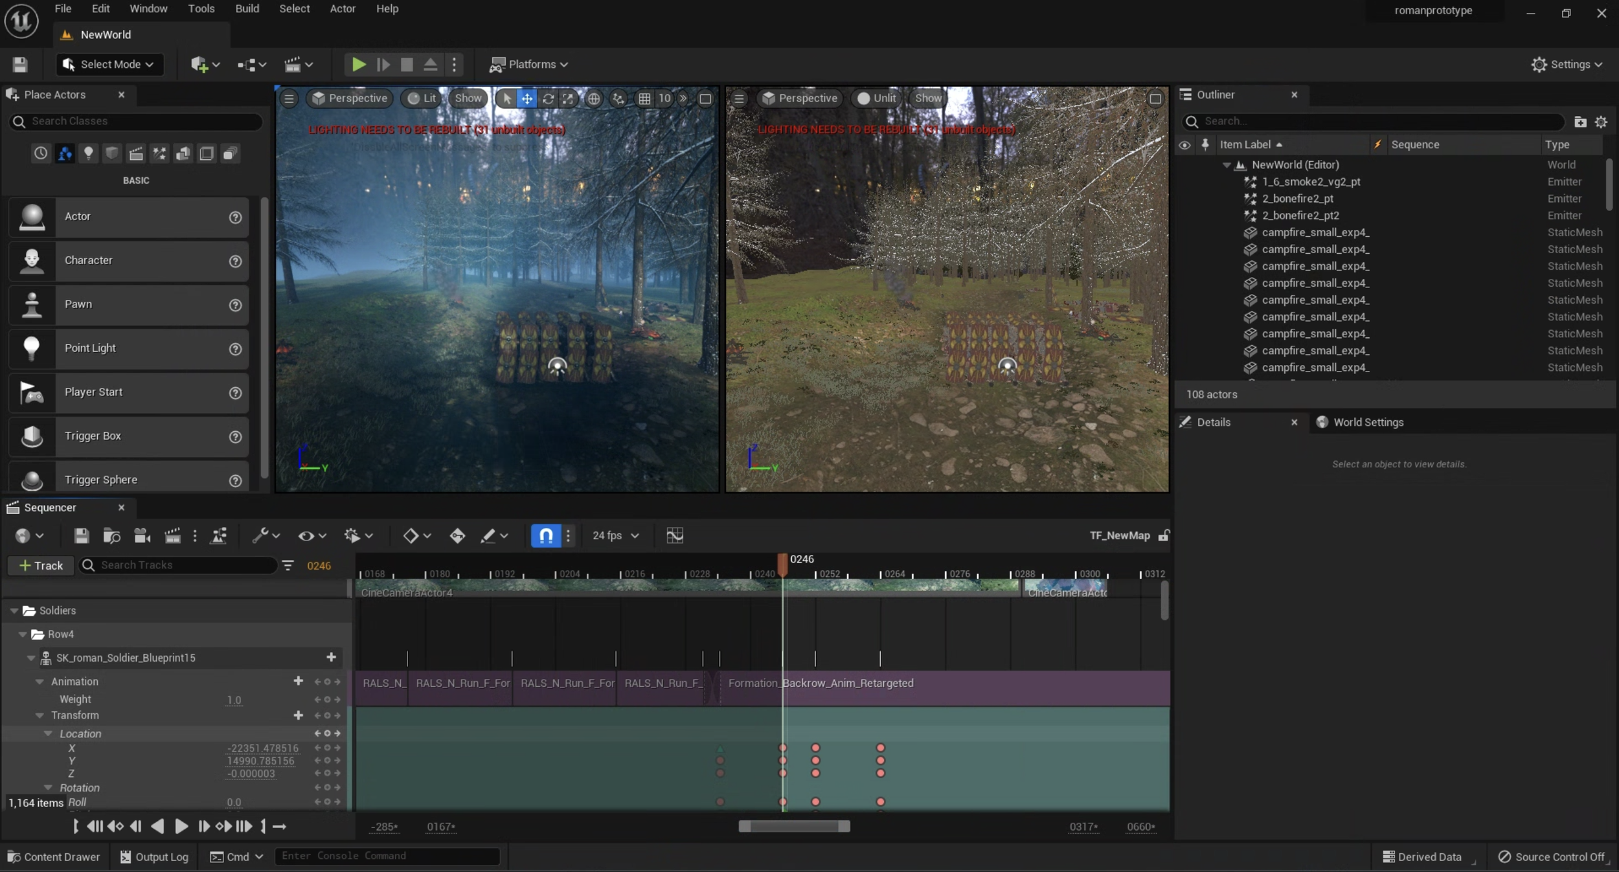Select the rotate tool in the viewport toolbar
Viewport: 1619px width, 872px height.
point(548,98)
